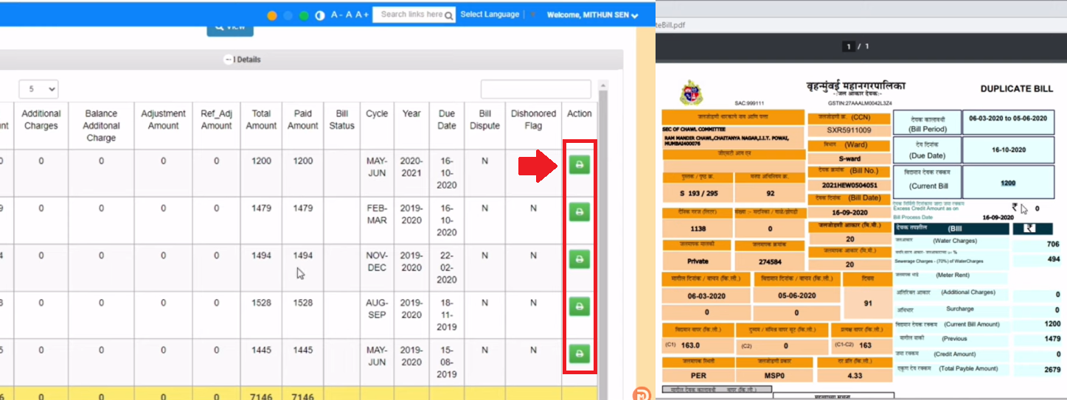Print the MAY-JUN 2020-2021 bill
This screenshot has width=1067, height=400.
point(579,165)
